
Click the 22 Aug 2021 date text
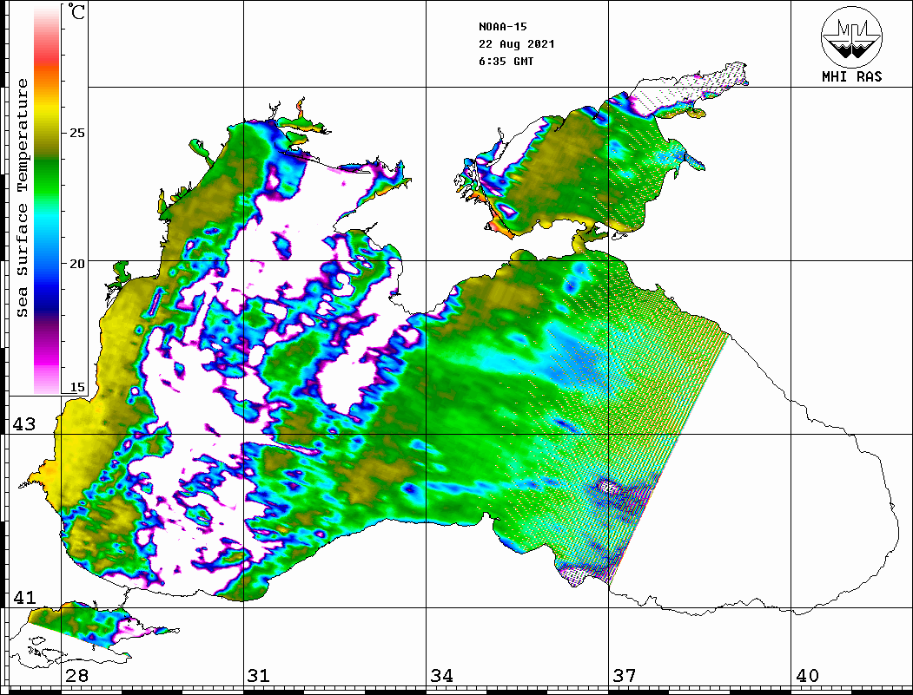(516, 44)
